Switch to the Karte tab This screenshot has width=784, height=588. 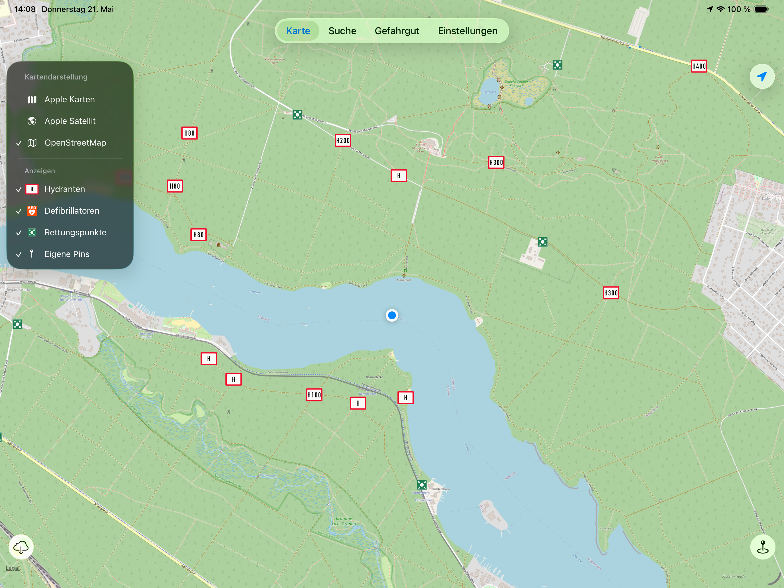(298, 31)
